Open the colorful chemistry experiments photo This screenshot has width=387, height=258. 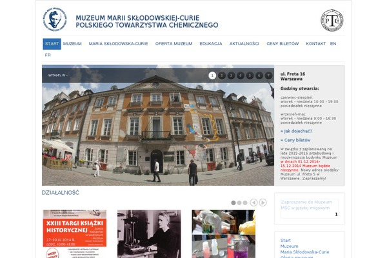point(224,233)
